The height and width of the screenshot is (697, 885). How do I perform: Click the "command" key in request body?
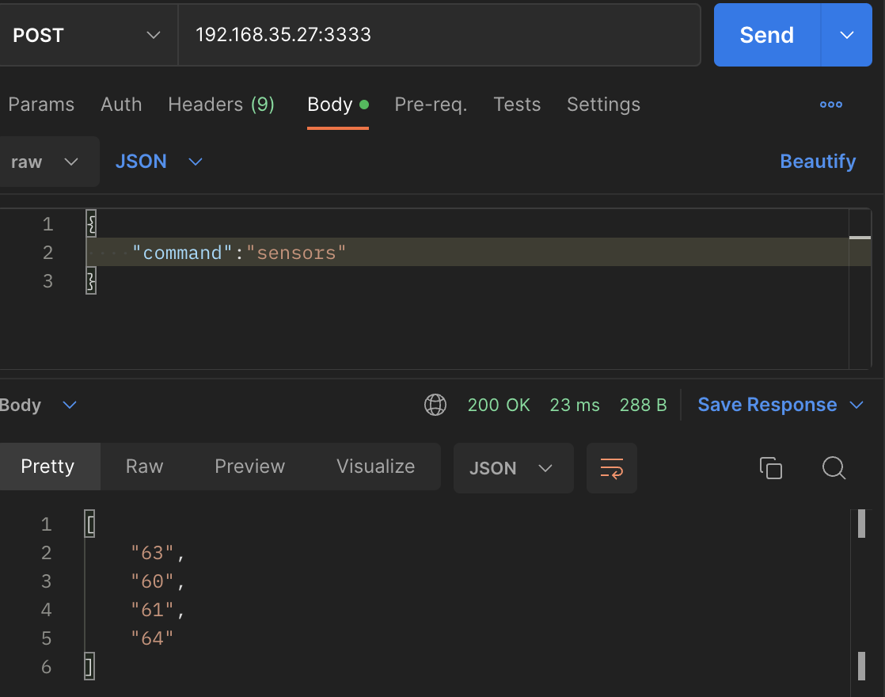click(x=182, y=253)
